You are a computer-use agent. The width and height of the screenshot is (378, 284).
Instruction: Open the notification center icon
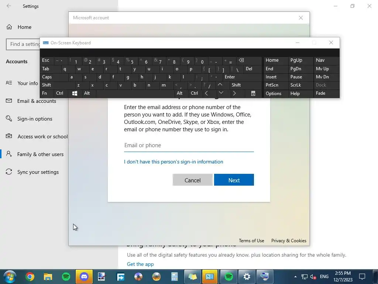click(362, 277)
